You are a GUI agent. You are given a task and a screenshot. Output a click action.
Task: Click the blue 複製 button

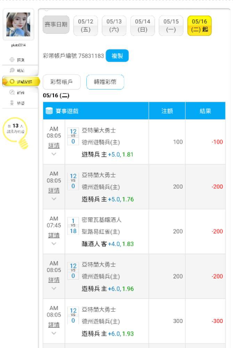click(117, 56)
